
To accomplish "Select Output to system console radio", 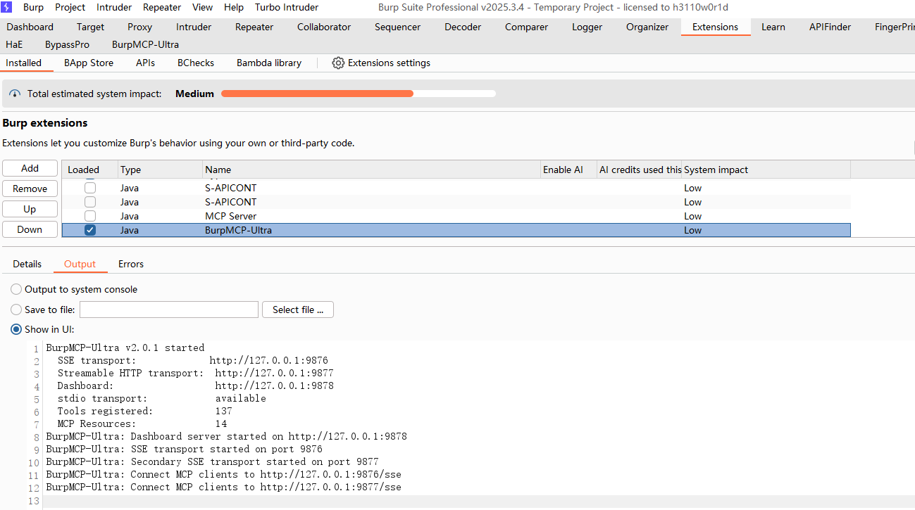I will 16,289.
